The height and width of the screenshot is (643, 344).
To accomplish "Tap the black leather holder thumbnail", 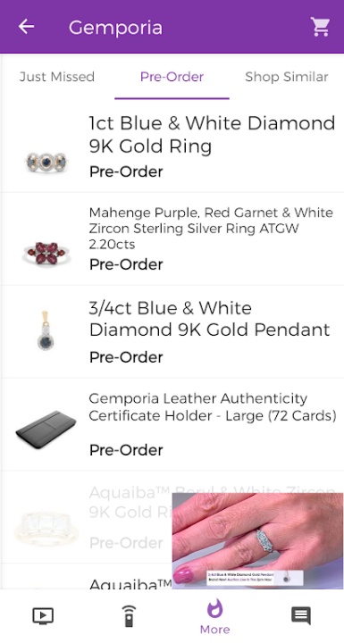I will [46, 429].
